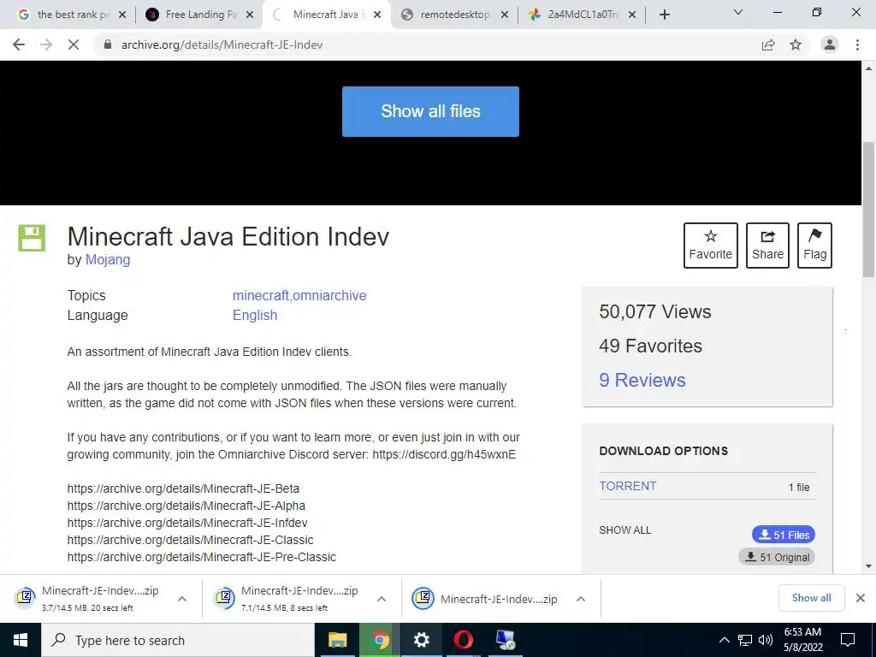Open the Windows Start menu

coord(21,640)
